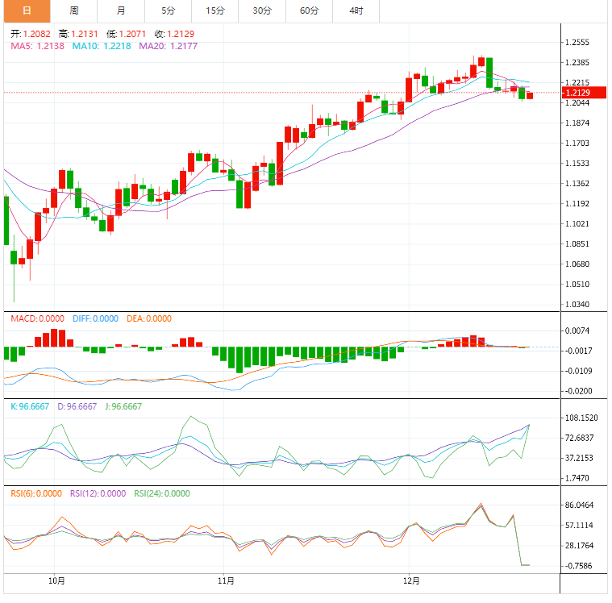Show the 30分 chart tab
This screenshot has width=612, height=603.
[262, 10]
